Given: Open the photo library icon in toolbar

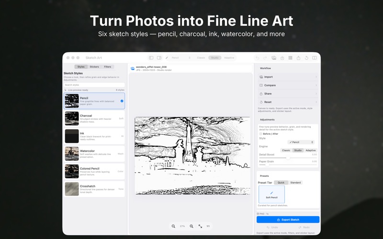Looking at the screenshot, I should pyautogui.click(x=274, y=58).
